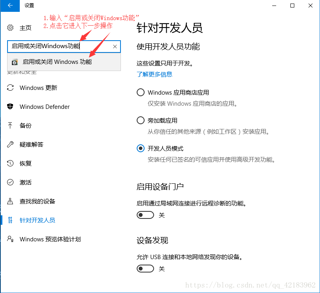Viewport: 320px width, 293px height.
Task: Click the 恢复 history clock icon
Action: [x=10, y=163]
